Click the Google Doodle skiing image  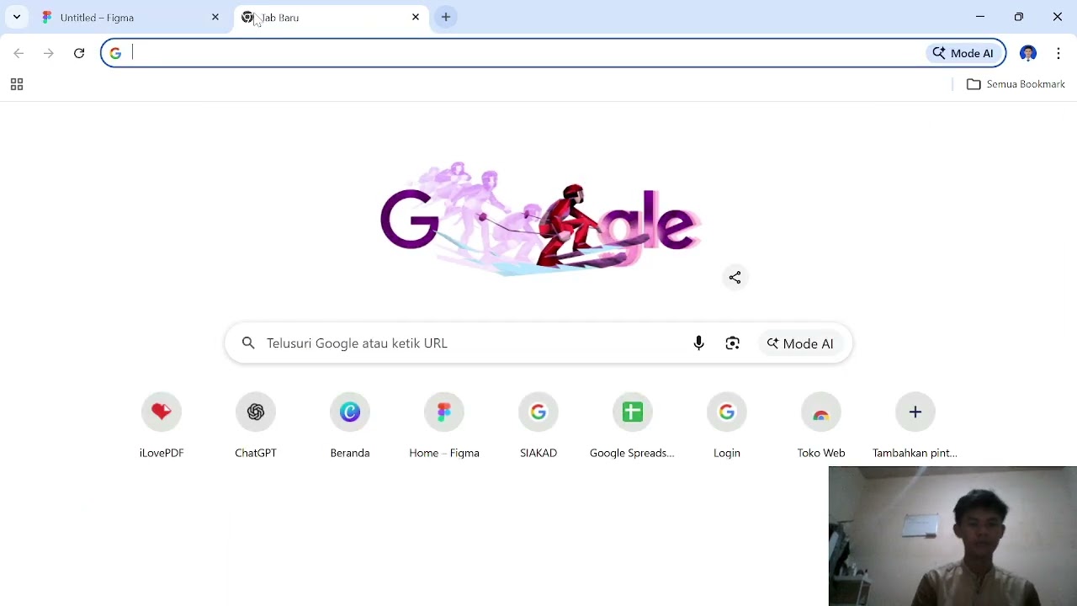[540, 219]
